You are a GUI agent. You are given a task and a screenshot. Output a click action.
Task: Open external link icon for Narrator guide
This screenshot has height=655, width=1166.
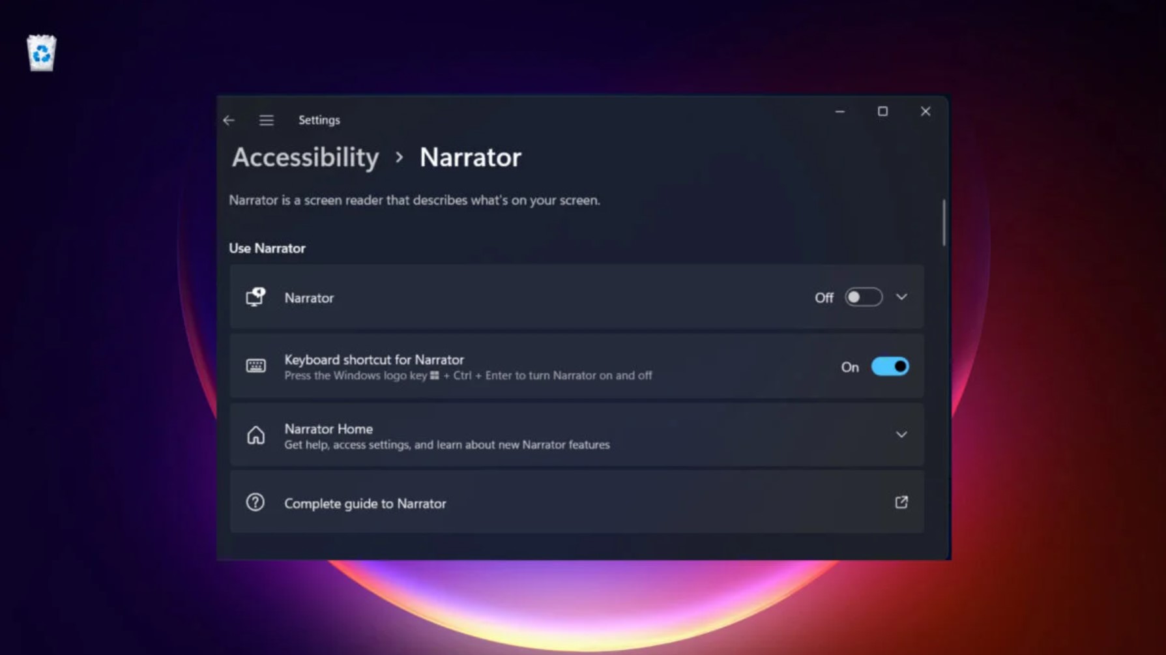pyautogui.click(x=901, y=502)
